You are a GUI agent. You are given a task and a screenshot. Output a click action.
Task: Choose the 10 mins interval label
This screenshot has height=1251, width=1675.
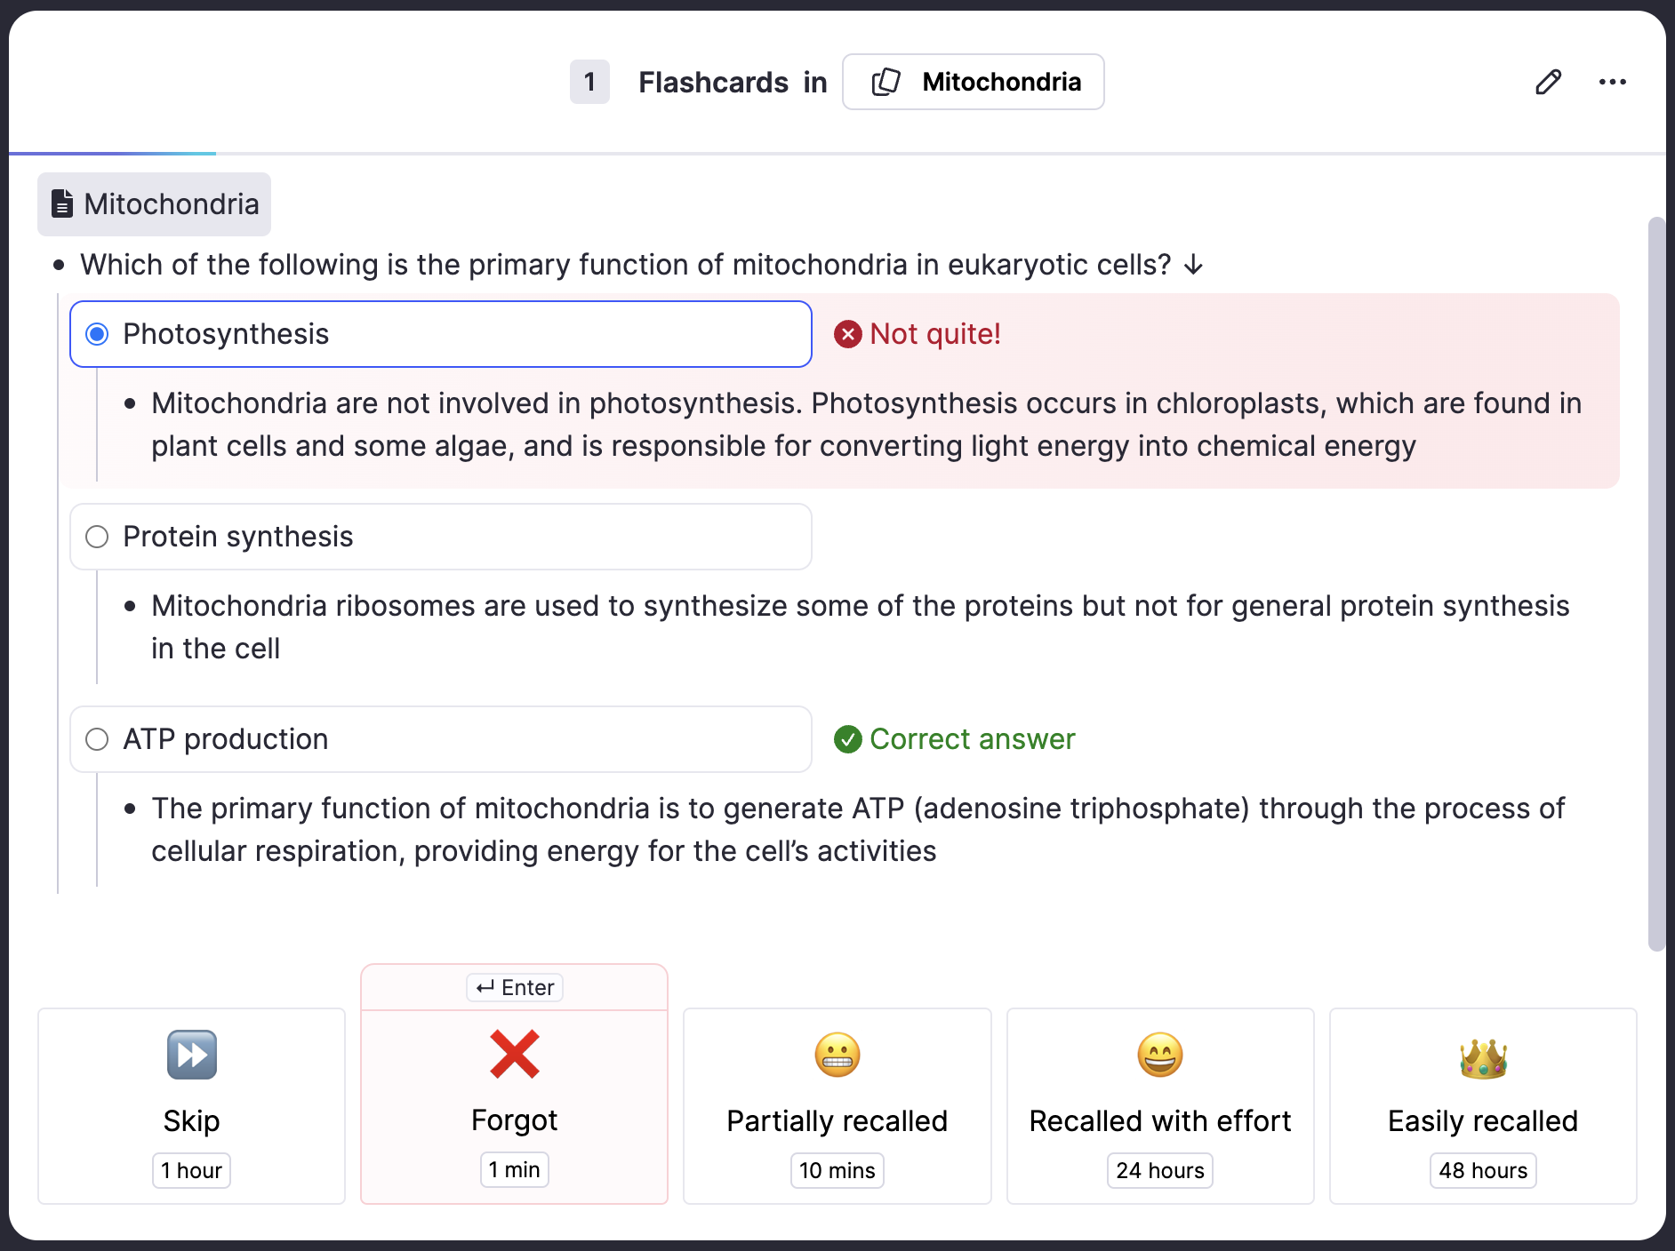[837, 1170]
